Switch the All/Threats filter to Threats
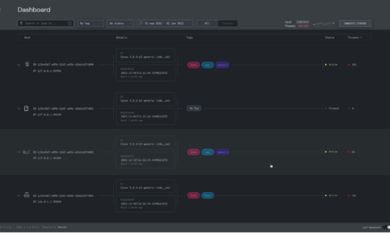The width and height of the screenshot is (390, 234). [x=228, y=23]
